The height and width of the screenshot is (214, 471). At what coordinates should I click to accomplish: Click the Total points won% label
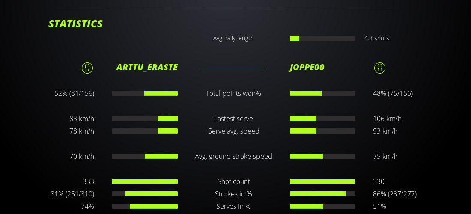pos(233,93)
